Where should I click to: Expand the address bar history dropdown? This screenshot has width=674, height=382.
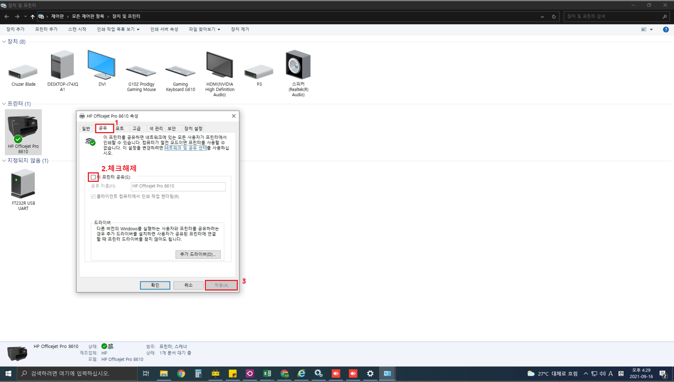click(542, 16)
